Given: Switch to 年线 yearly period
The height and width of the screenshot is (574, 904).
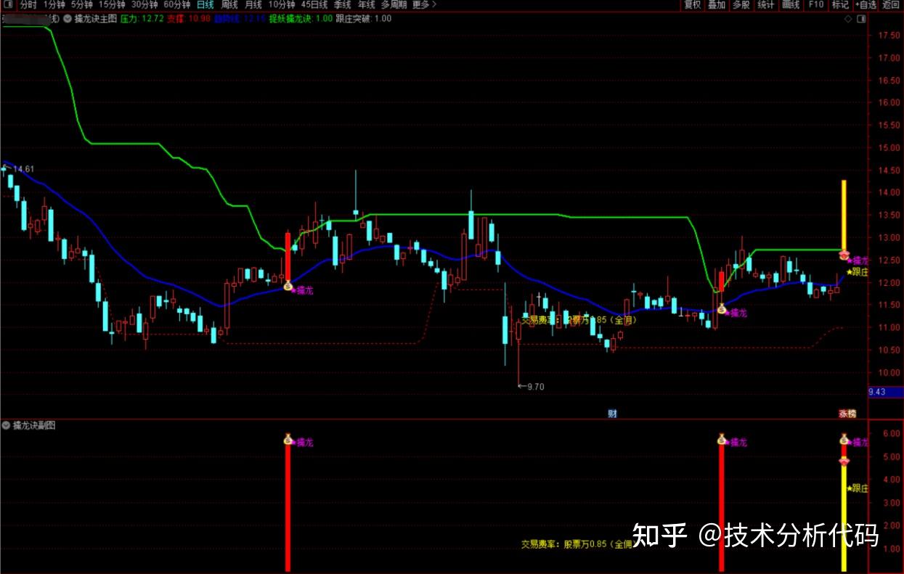Looking at the screenshot, I should click(x=367, y=4).
